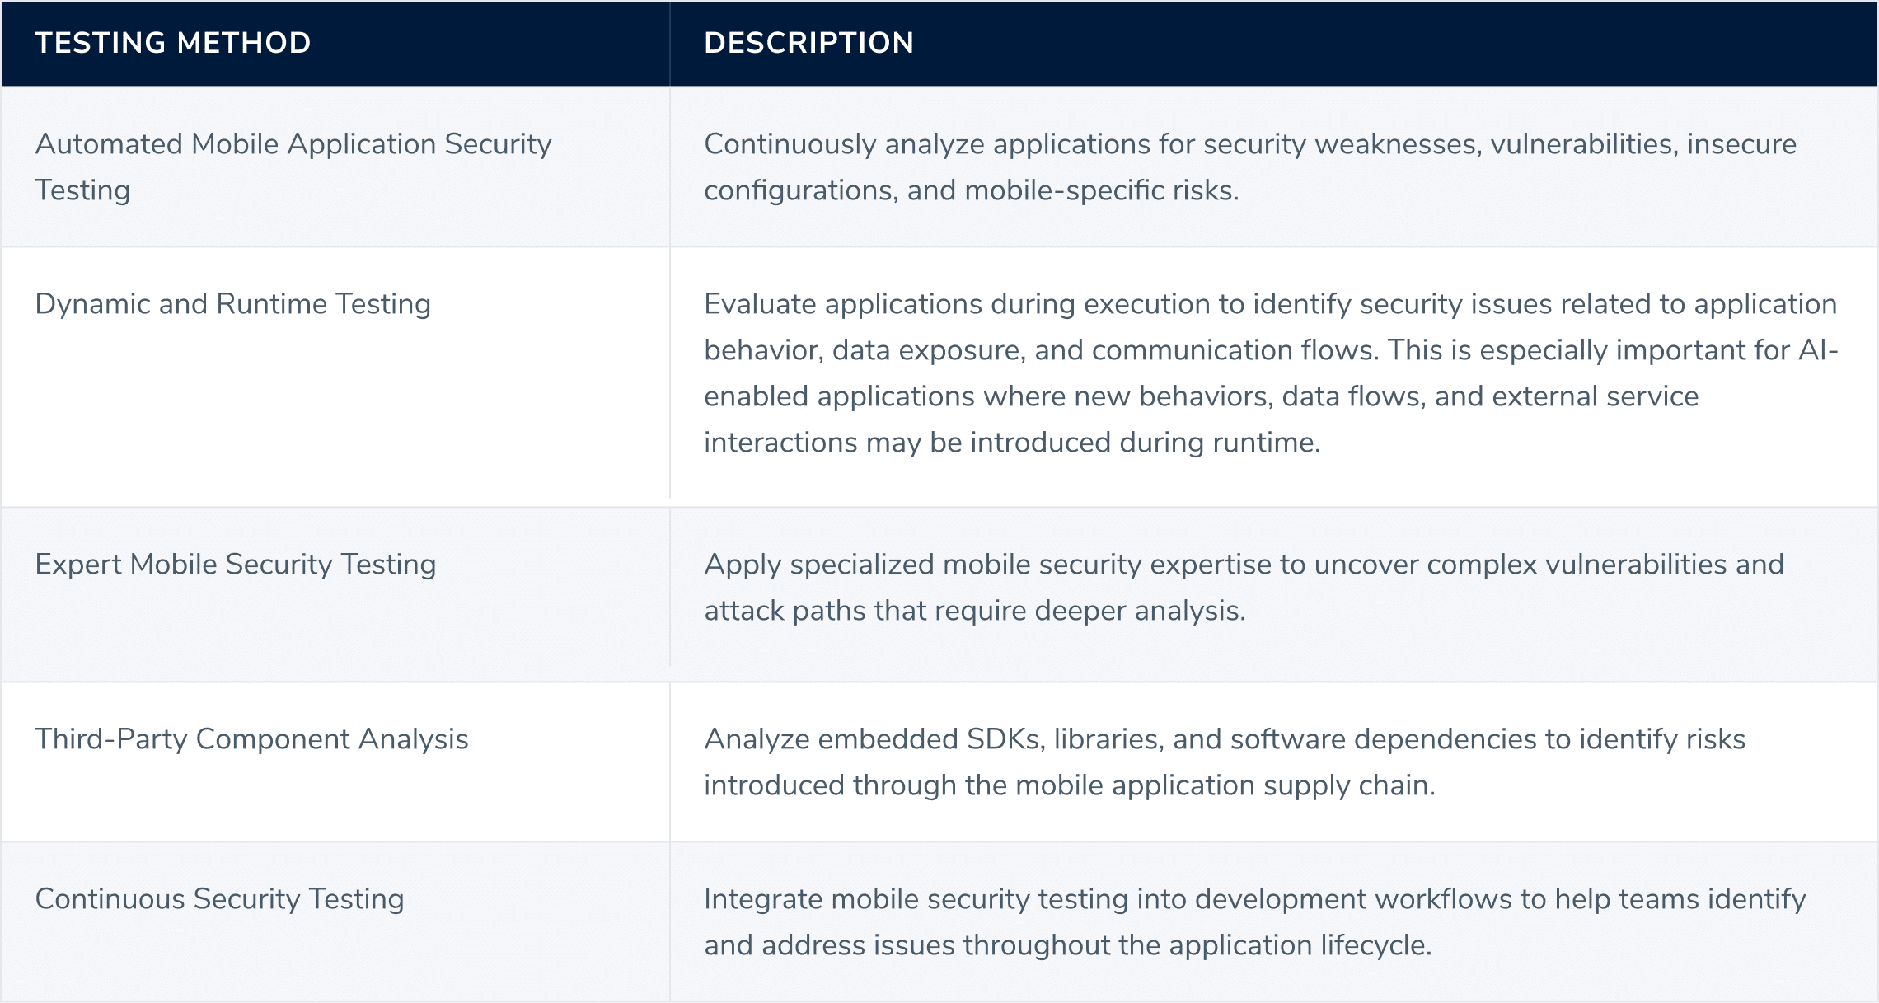Click the line 'attack paths that require deeper analysis.'
Screen dimensions: 1879x1003
[x=975, y=611]
